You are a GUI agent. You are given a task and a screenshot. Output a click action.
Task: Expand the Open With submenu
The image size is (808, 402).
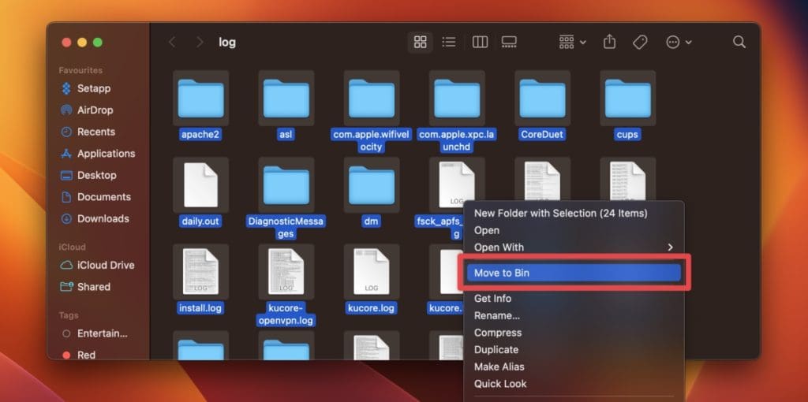click(x=573, y=248)
